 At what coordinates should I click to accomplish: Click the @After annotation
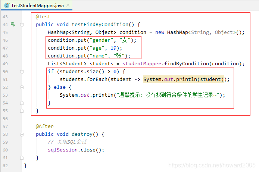pyautogui.click(x=45, y=126)
